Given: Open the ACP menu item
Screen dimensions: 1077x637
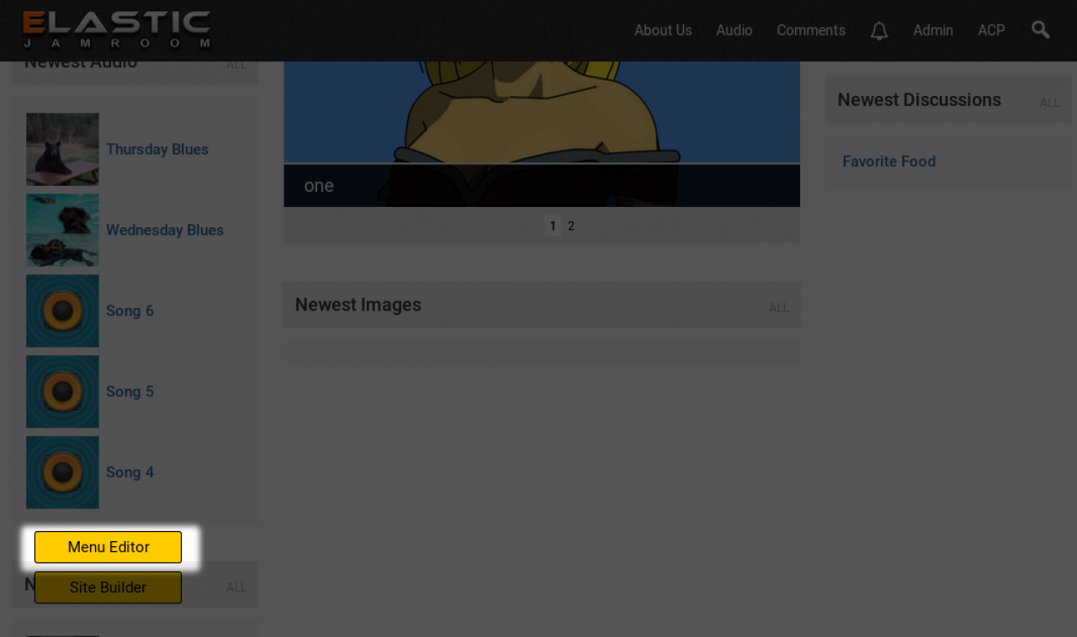Looking at the screenshot, I should click(x=991, y=30).
